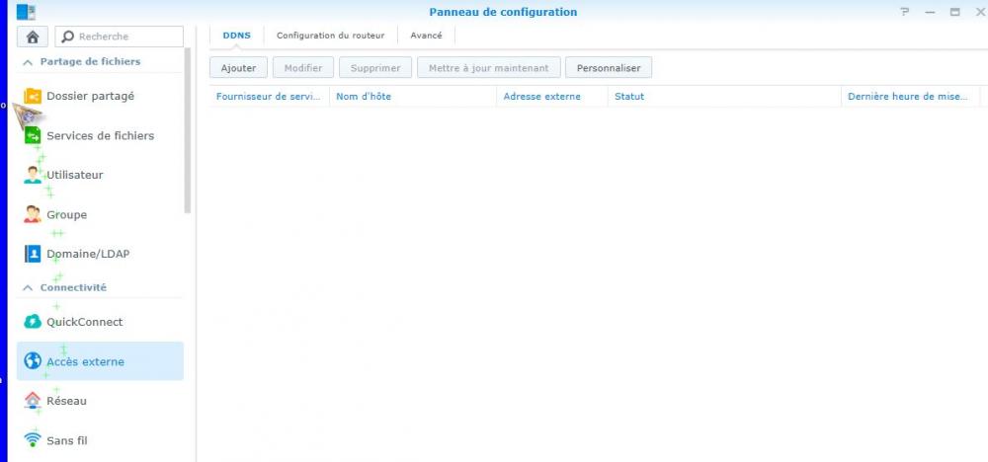Switch to the Avancé tab

tap(426, 36)
